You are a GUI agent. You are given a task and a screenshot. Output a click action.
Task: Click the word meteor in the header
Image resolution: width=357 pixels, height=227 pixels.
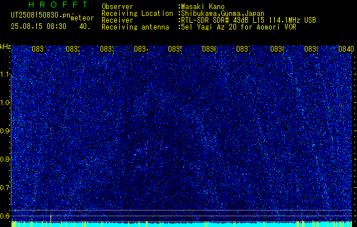82,18
